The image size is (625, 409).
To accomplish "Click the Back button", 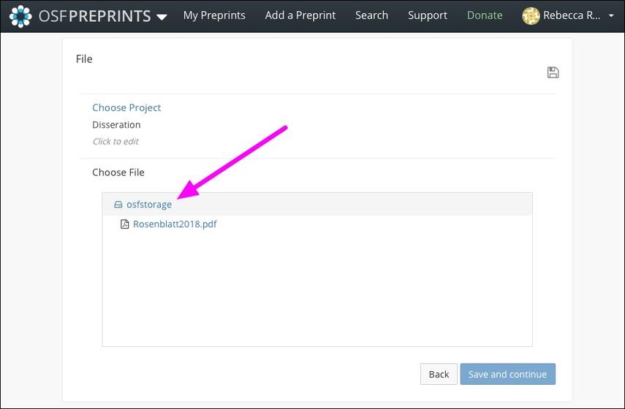I will point(439,374).
